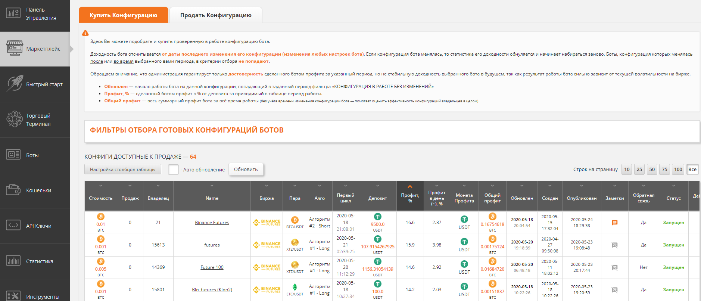The image size is (701, 301).
Task: Click the Статистика bar chart icon
Action: (13, 261)
